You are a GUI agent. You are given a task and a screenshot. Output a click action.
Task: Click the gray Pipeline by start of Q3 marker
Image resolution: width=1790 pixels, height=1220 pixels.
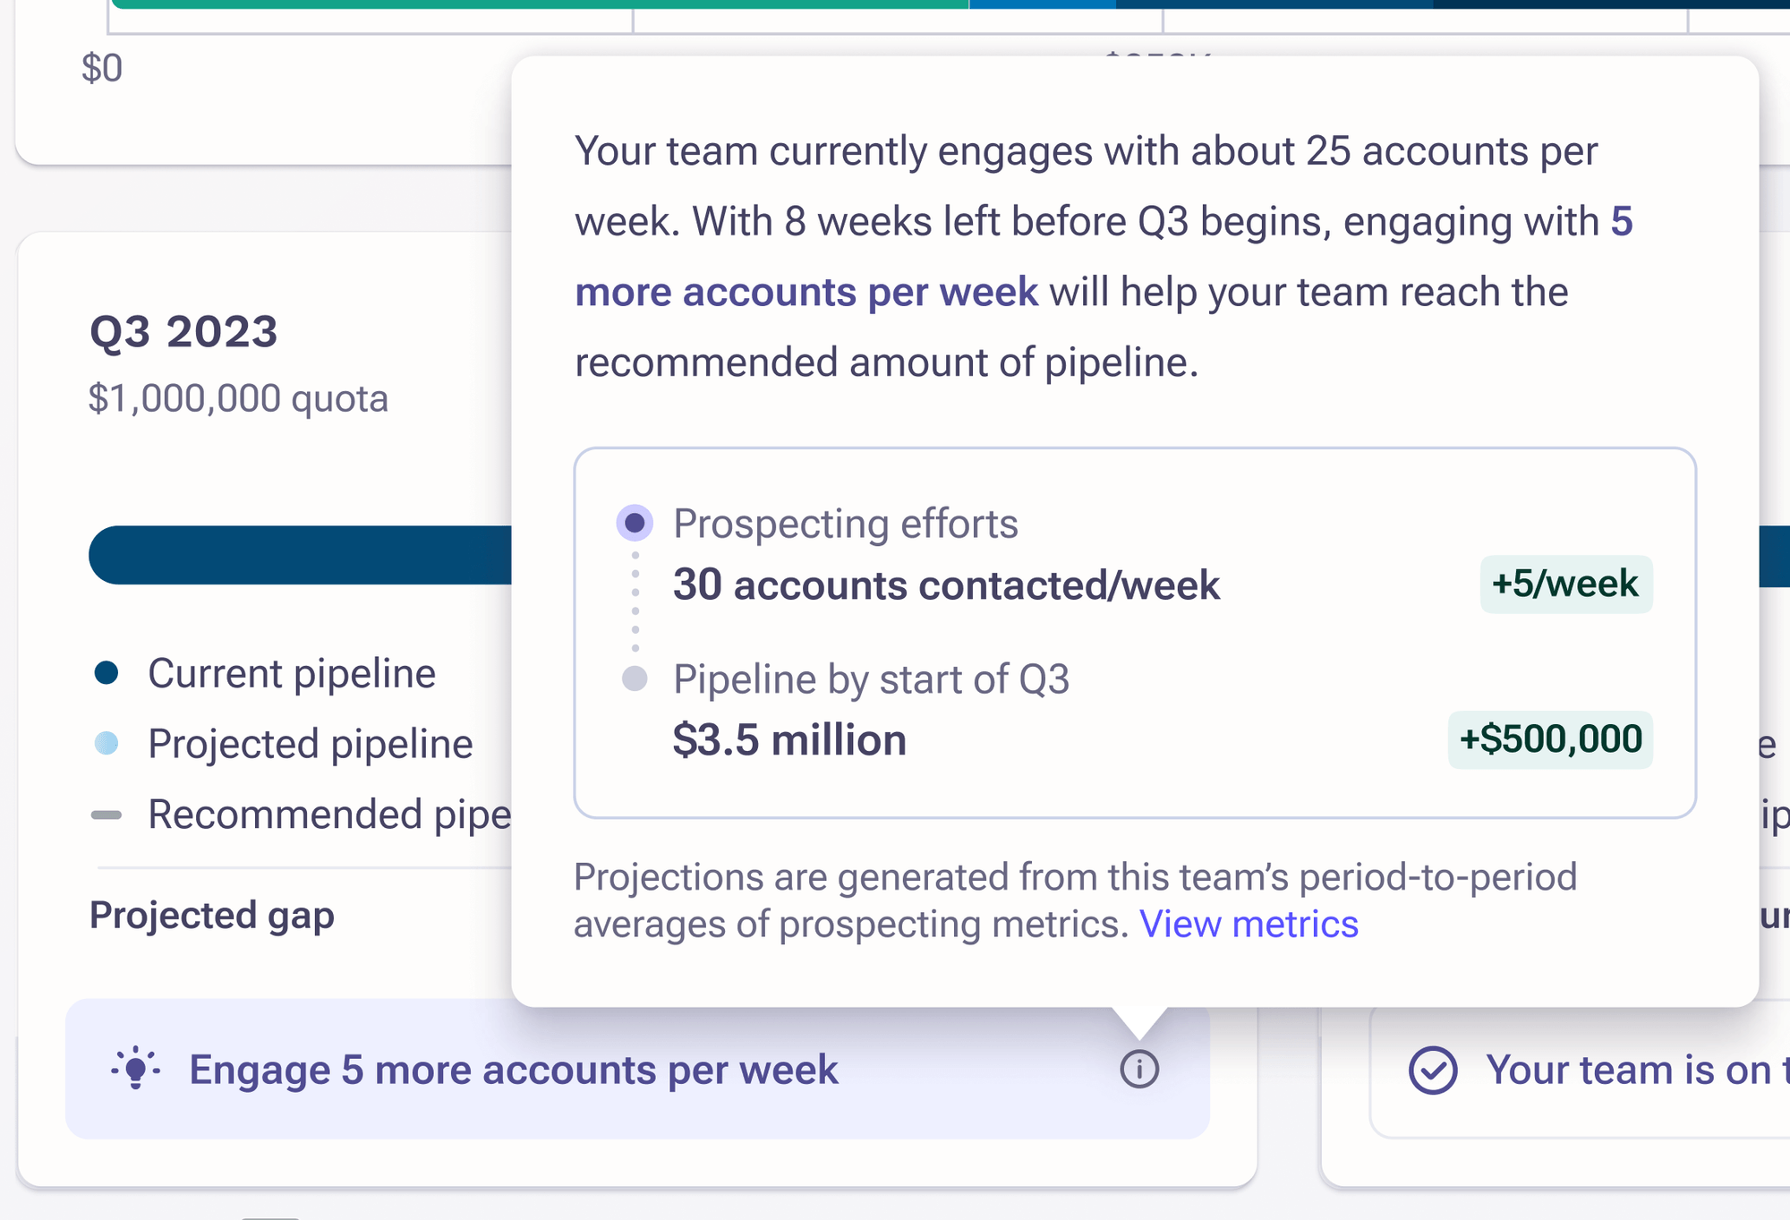click(635, 678)
